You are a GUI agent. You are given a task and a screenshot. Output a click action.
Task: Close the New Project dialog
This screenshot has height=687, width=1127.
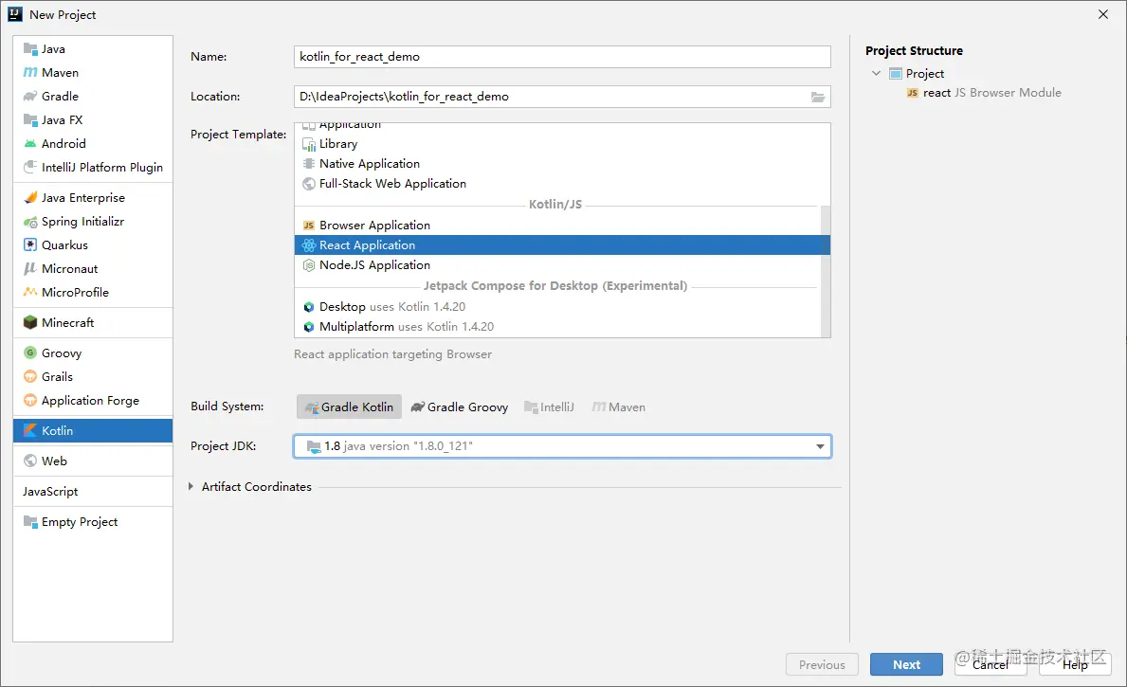[x=1103, y=14]
